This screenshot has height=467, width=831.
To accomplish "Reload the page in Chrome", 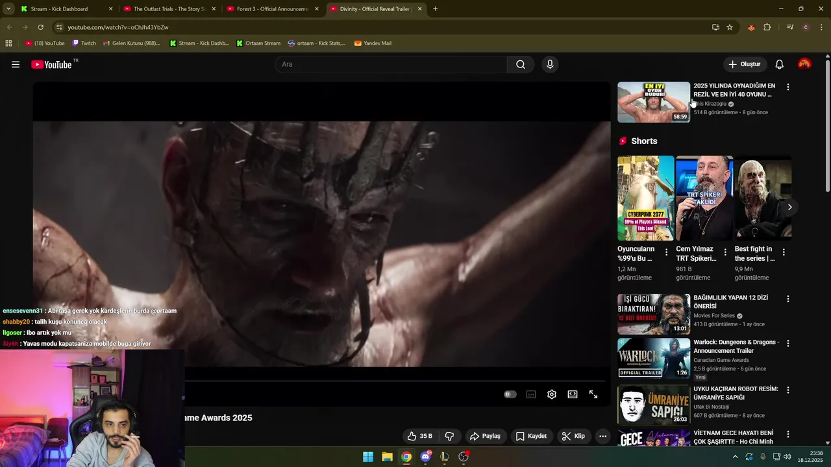I will click(x=40, y=27).
